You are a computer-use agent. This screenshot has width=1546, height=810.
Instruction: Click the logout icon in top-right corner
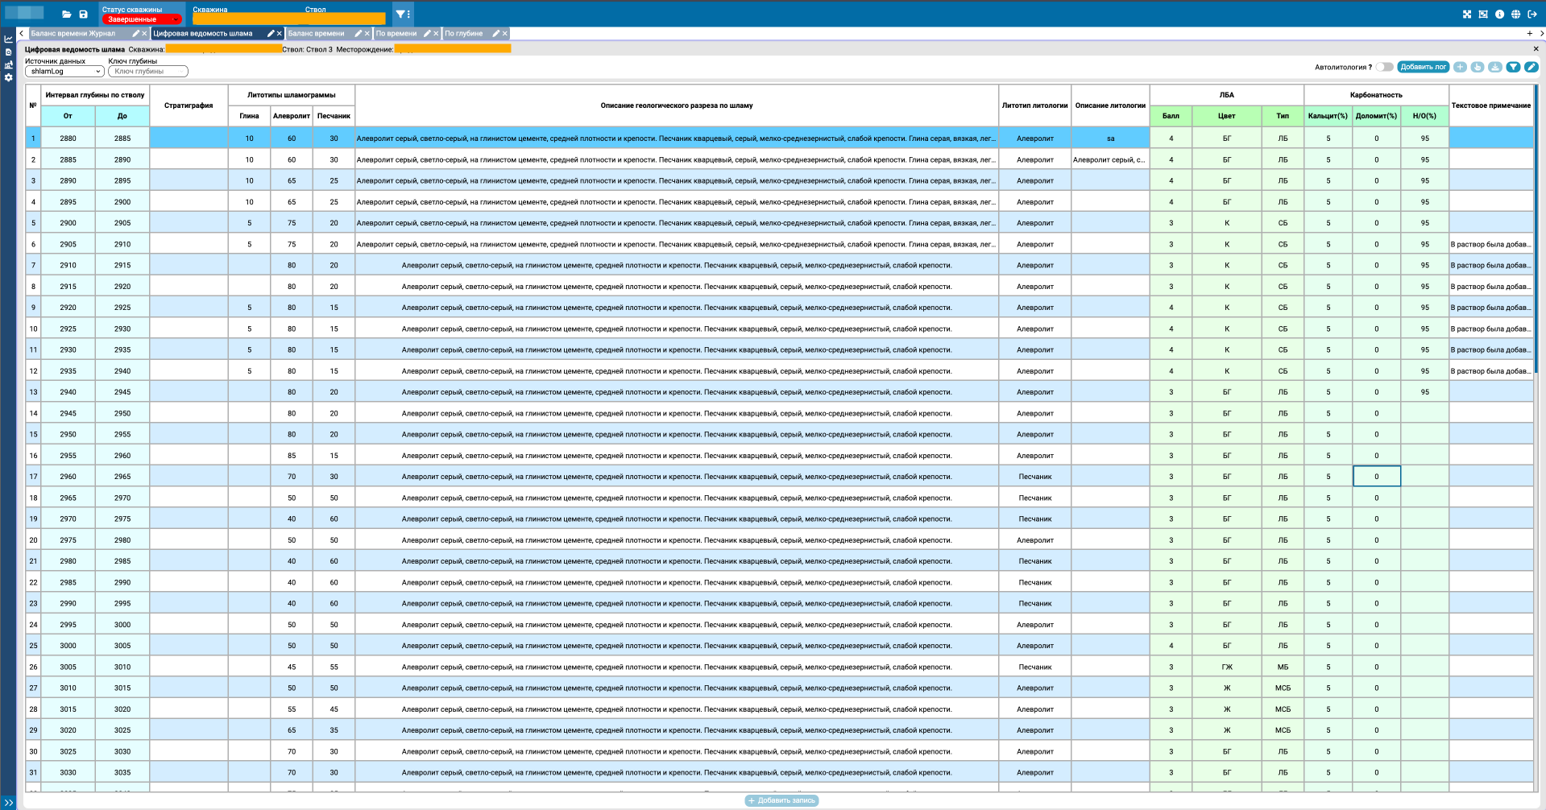(1532, 14)
